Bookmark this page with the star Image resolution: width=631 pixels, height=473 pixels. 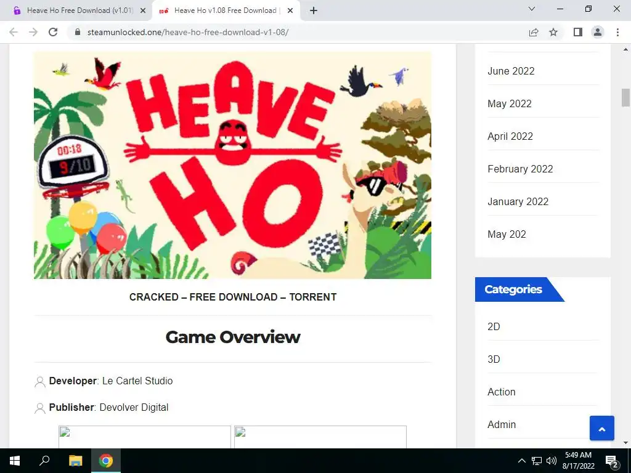point(553,32)
